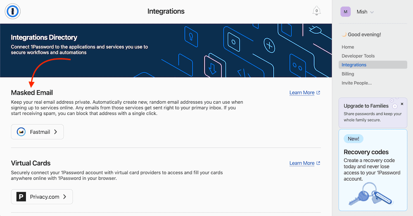Click the Virtual Cards heading
Image resolution: width=413 pixels, height=216 pixels.
[31, 163]
